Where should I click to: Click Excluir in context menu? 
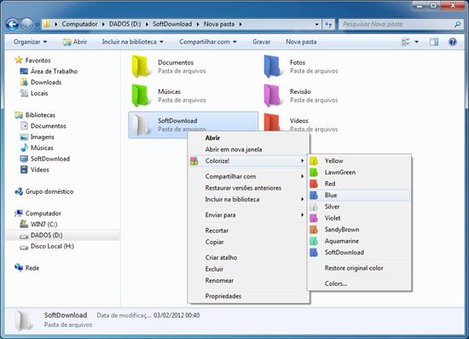[x=248, y=269]
